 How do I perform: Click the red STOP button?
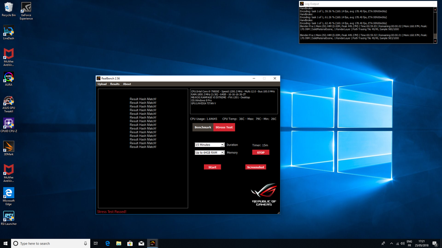[x=261, y=152]
